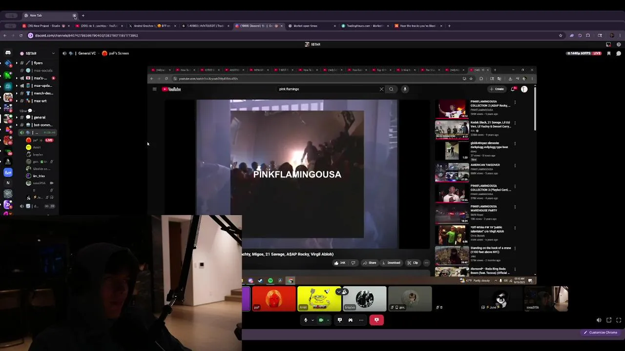Open Discord home via the Discord logo
Image resolution: width=625 pixels, height=351 pixels.
[8, 53]
